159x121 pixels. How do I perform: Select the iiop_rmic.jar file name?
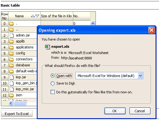(x=25, y=89)
